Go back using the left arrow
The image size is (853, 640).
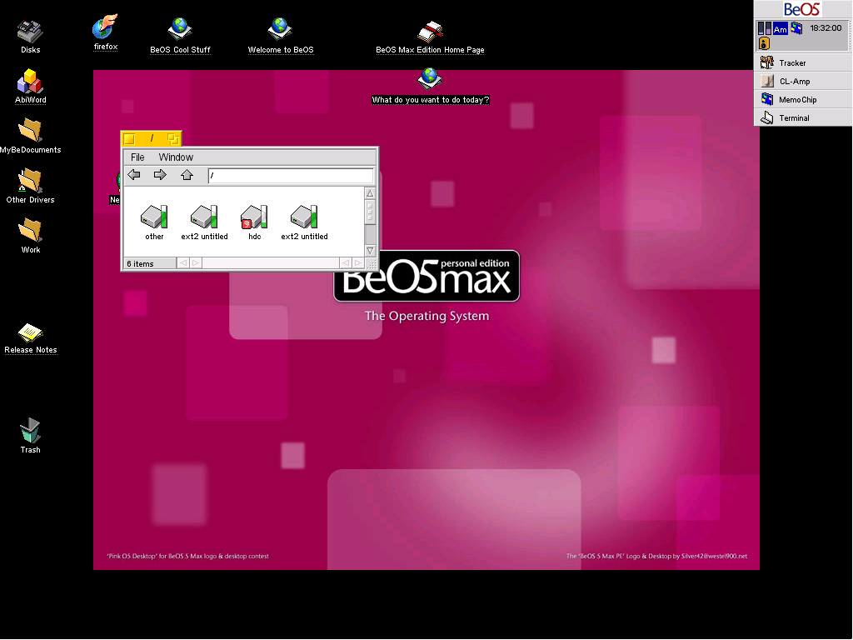tap(134, 175)
